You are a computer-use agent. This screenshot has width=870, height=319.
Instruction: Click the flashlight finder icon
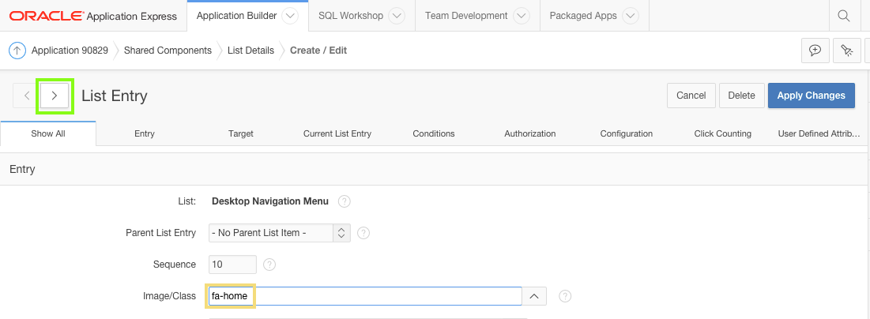(x=846, y=51)
